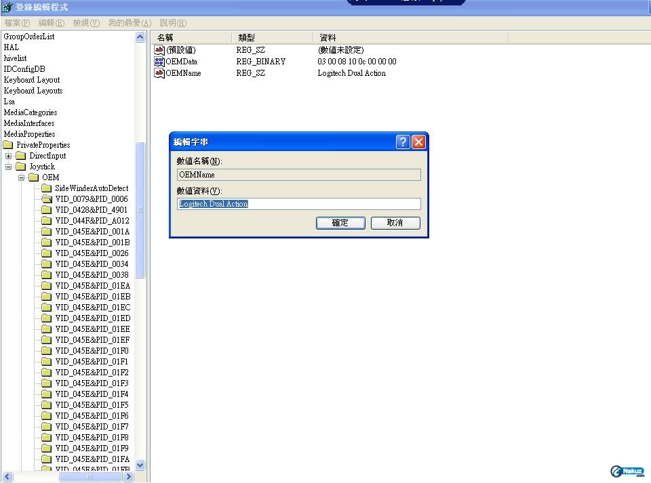
Task: Collapse the OEM tree node
Action: click(21, 177)
